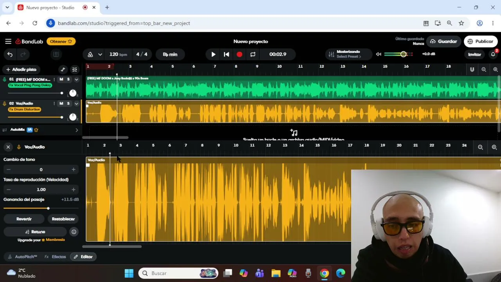
Task: Click the Retune button
Action: tap(35, 232)
